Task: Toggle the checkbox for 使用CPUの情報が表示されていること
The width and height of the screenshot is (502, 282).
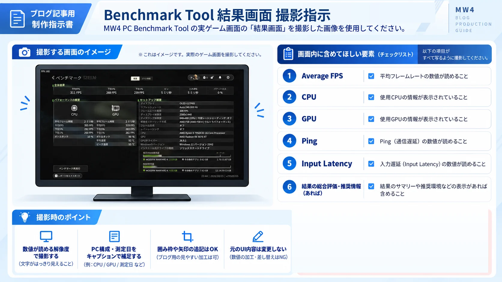Action: pyautogui.click(x=371, y=97)
